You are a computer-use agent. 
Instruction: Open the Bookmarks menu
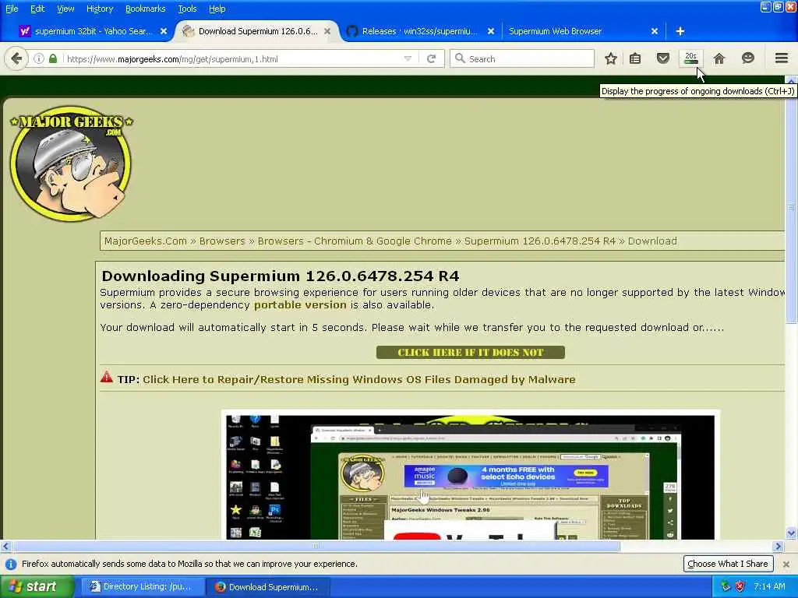[x=145, y=9]
